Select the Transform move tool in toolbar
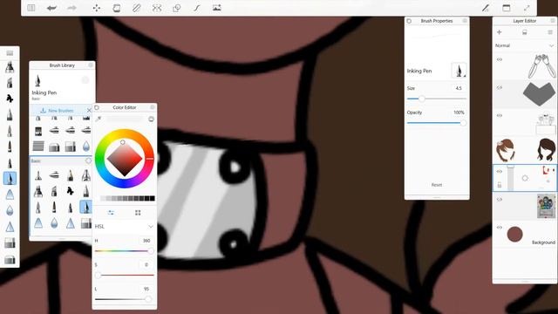The image size is (558, 314). coord(97,8)
